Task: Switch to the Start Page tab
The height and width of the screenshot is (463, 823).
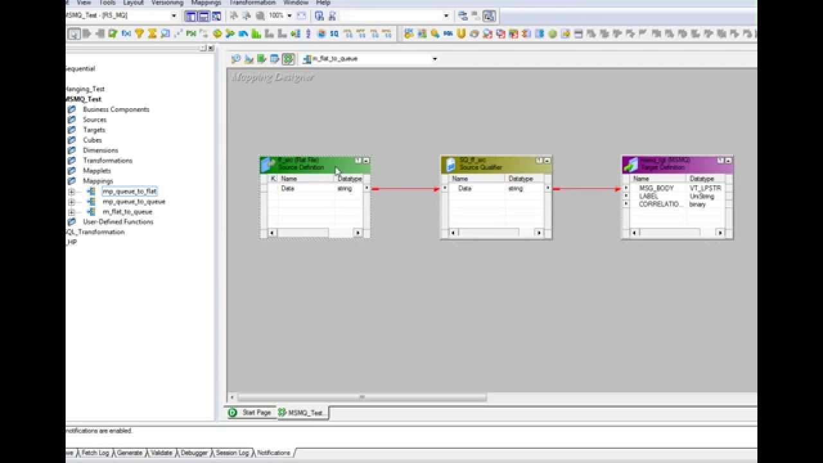Action: coord(251,413)
